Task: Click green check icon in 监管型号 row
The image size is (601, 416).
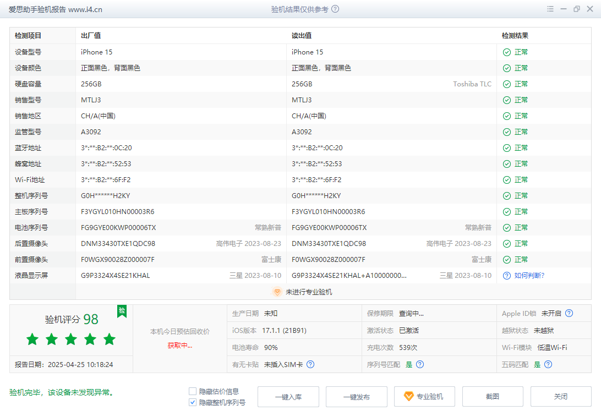Action: pos(507,132)
